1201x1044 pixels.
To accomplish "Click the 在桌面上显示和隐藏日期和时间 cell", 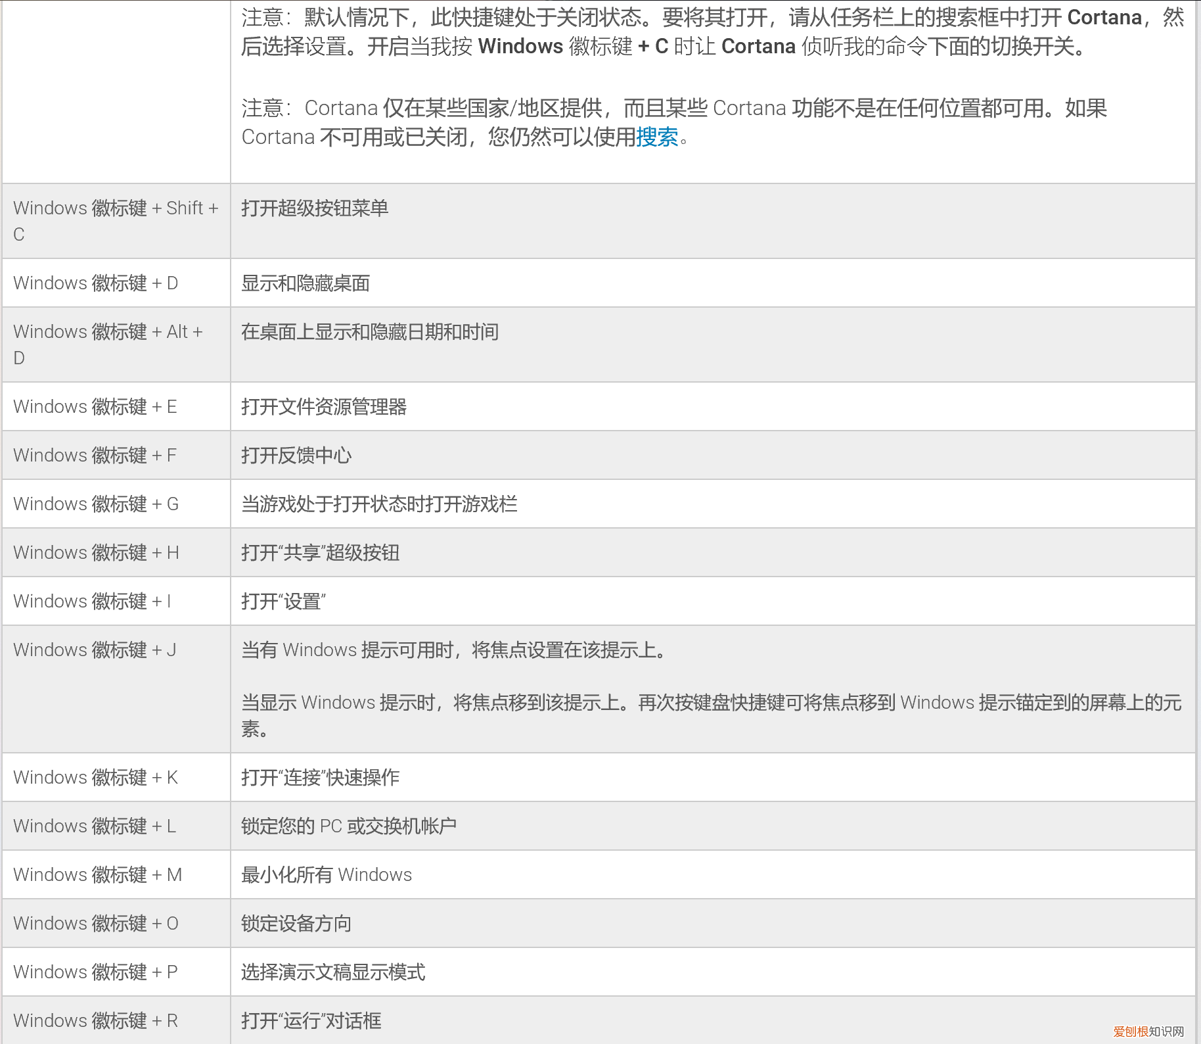I will pyautogui.click(x=370, y=332).
